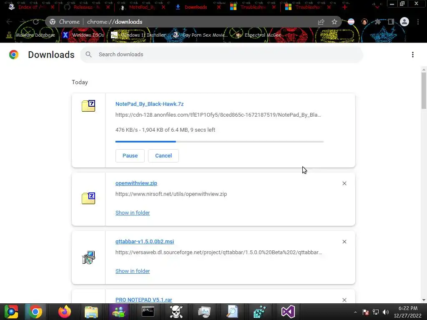Image resolution: width=427 pixels, height=320 pixels.
Task: Click the qttabbar msi installer icon
Action: click(88, 257)
